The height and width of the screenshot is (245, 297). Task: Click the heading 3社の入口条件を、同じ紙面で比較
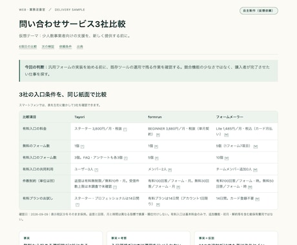(63, 94)
